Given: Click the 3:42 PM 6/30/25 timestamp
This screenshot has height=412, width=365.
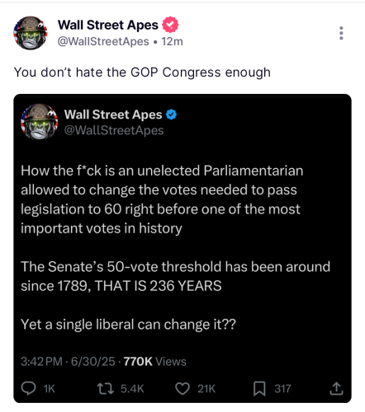Looking at the screenshot, I should (x=68, y=362).
